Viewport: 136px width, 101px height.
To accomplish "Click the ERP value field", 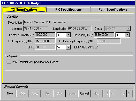I will point(45,47).
